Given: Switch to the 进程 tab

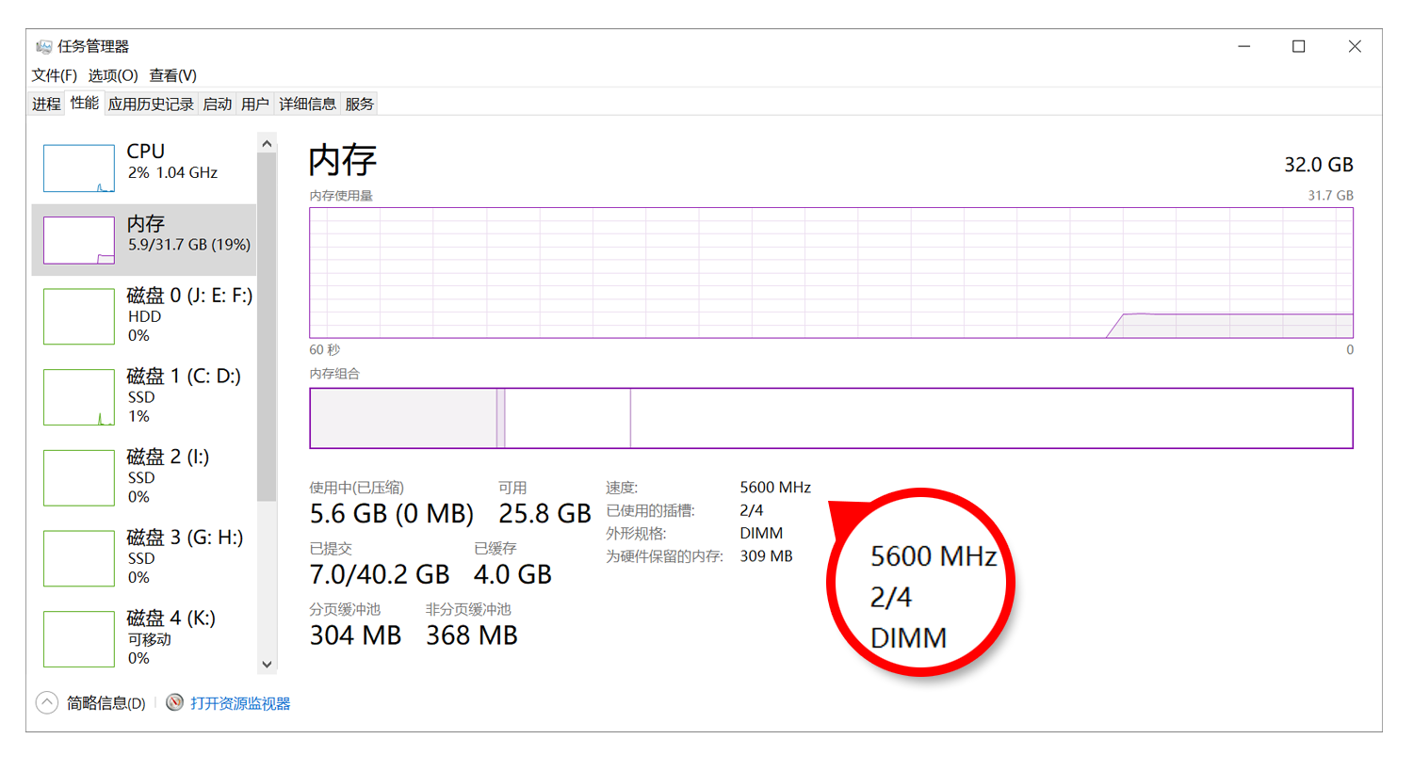Looking at the screenshot, I should [46, 104].
